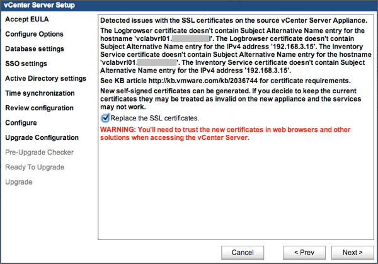The image size is (378, 264).
Task: Uncheck Replace the SSL certificates checkbox
Action: click(x=105, y=118)
